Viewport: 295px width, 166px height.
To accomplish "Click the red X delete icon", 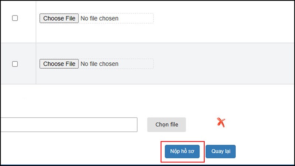I will 221,122.
